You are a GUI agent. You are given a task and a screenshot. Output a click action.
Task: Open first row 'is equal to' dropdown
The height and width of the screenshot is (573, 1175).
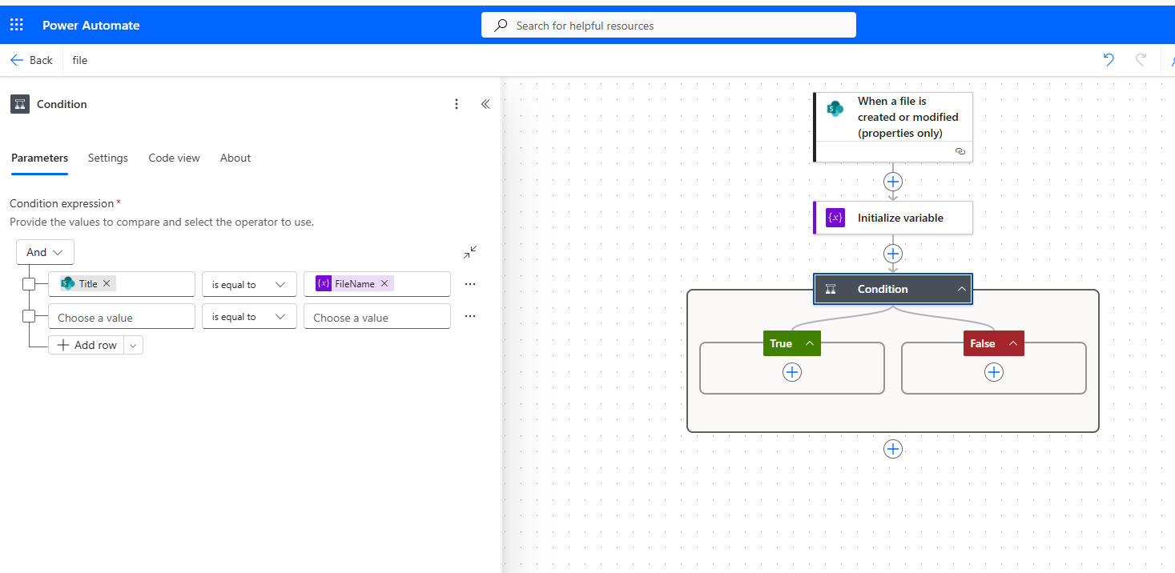click(248, 284)
